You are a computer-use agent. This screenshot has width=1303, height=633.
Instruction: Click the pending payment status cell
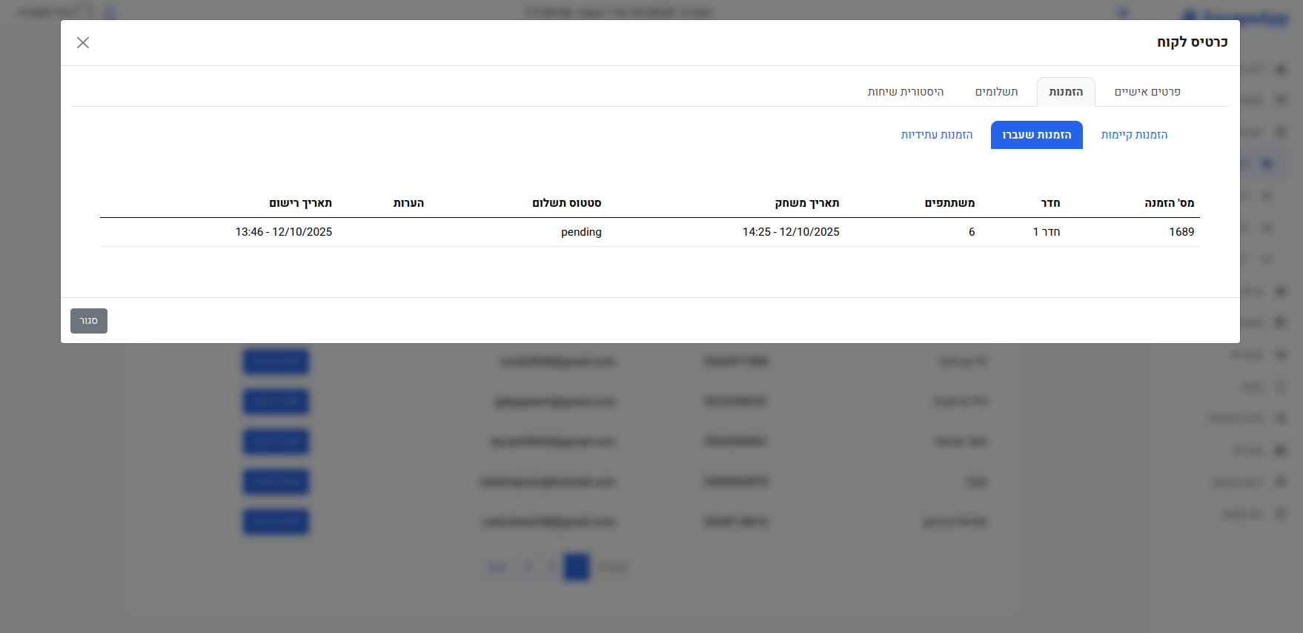(x=581, y=232)
